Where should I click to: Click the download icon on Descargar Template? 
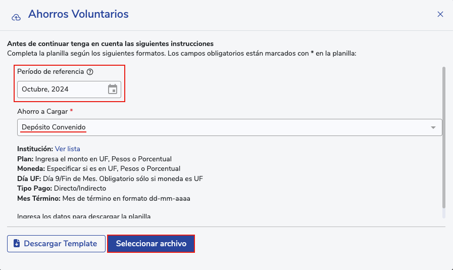point(17,244)
